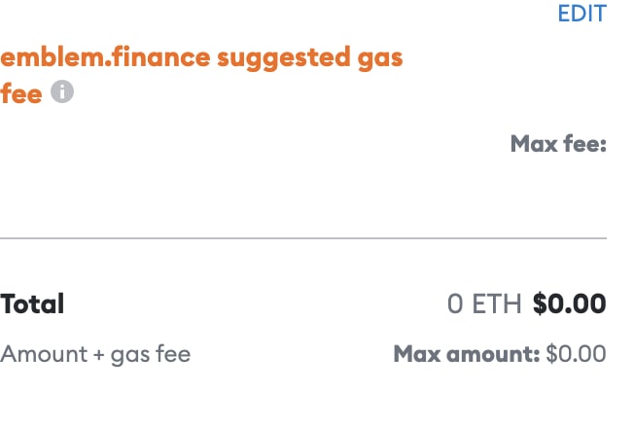
Task: Click the Max amount: label
Action: click(467, 354)
